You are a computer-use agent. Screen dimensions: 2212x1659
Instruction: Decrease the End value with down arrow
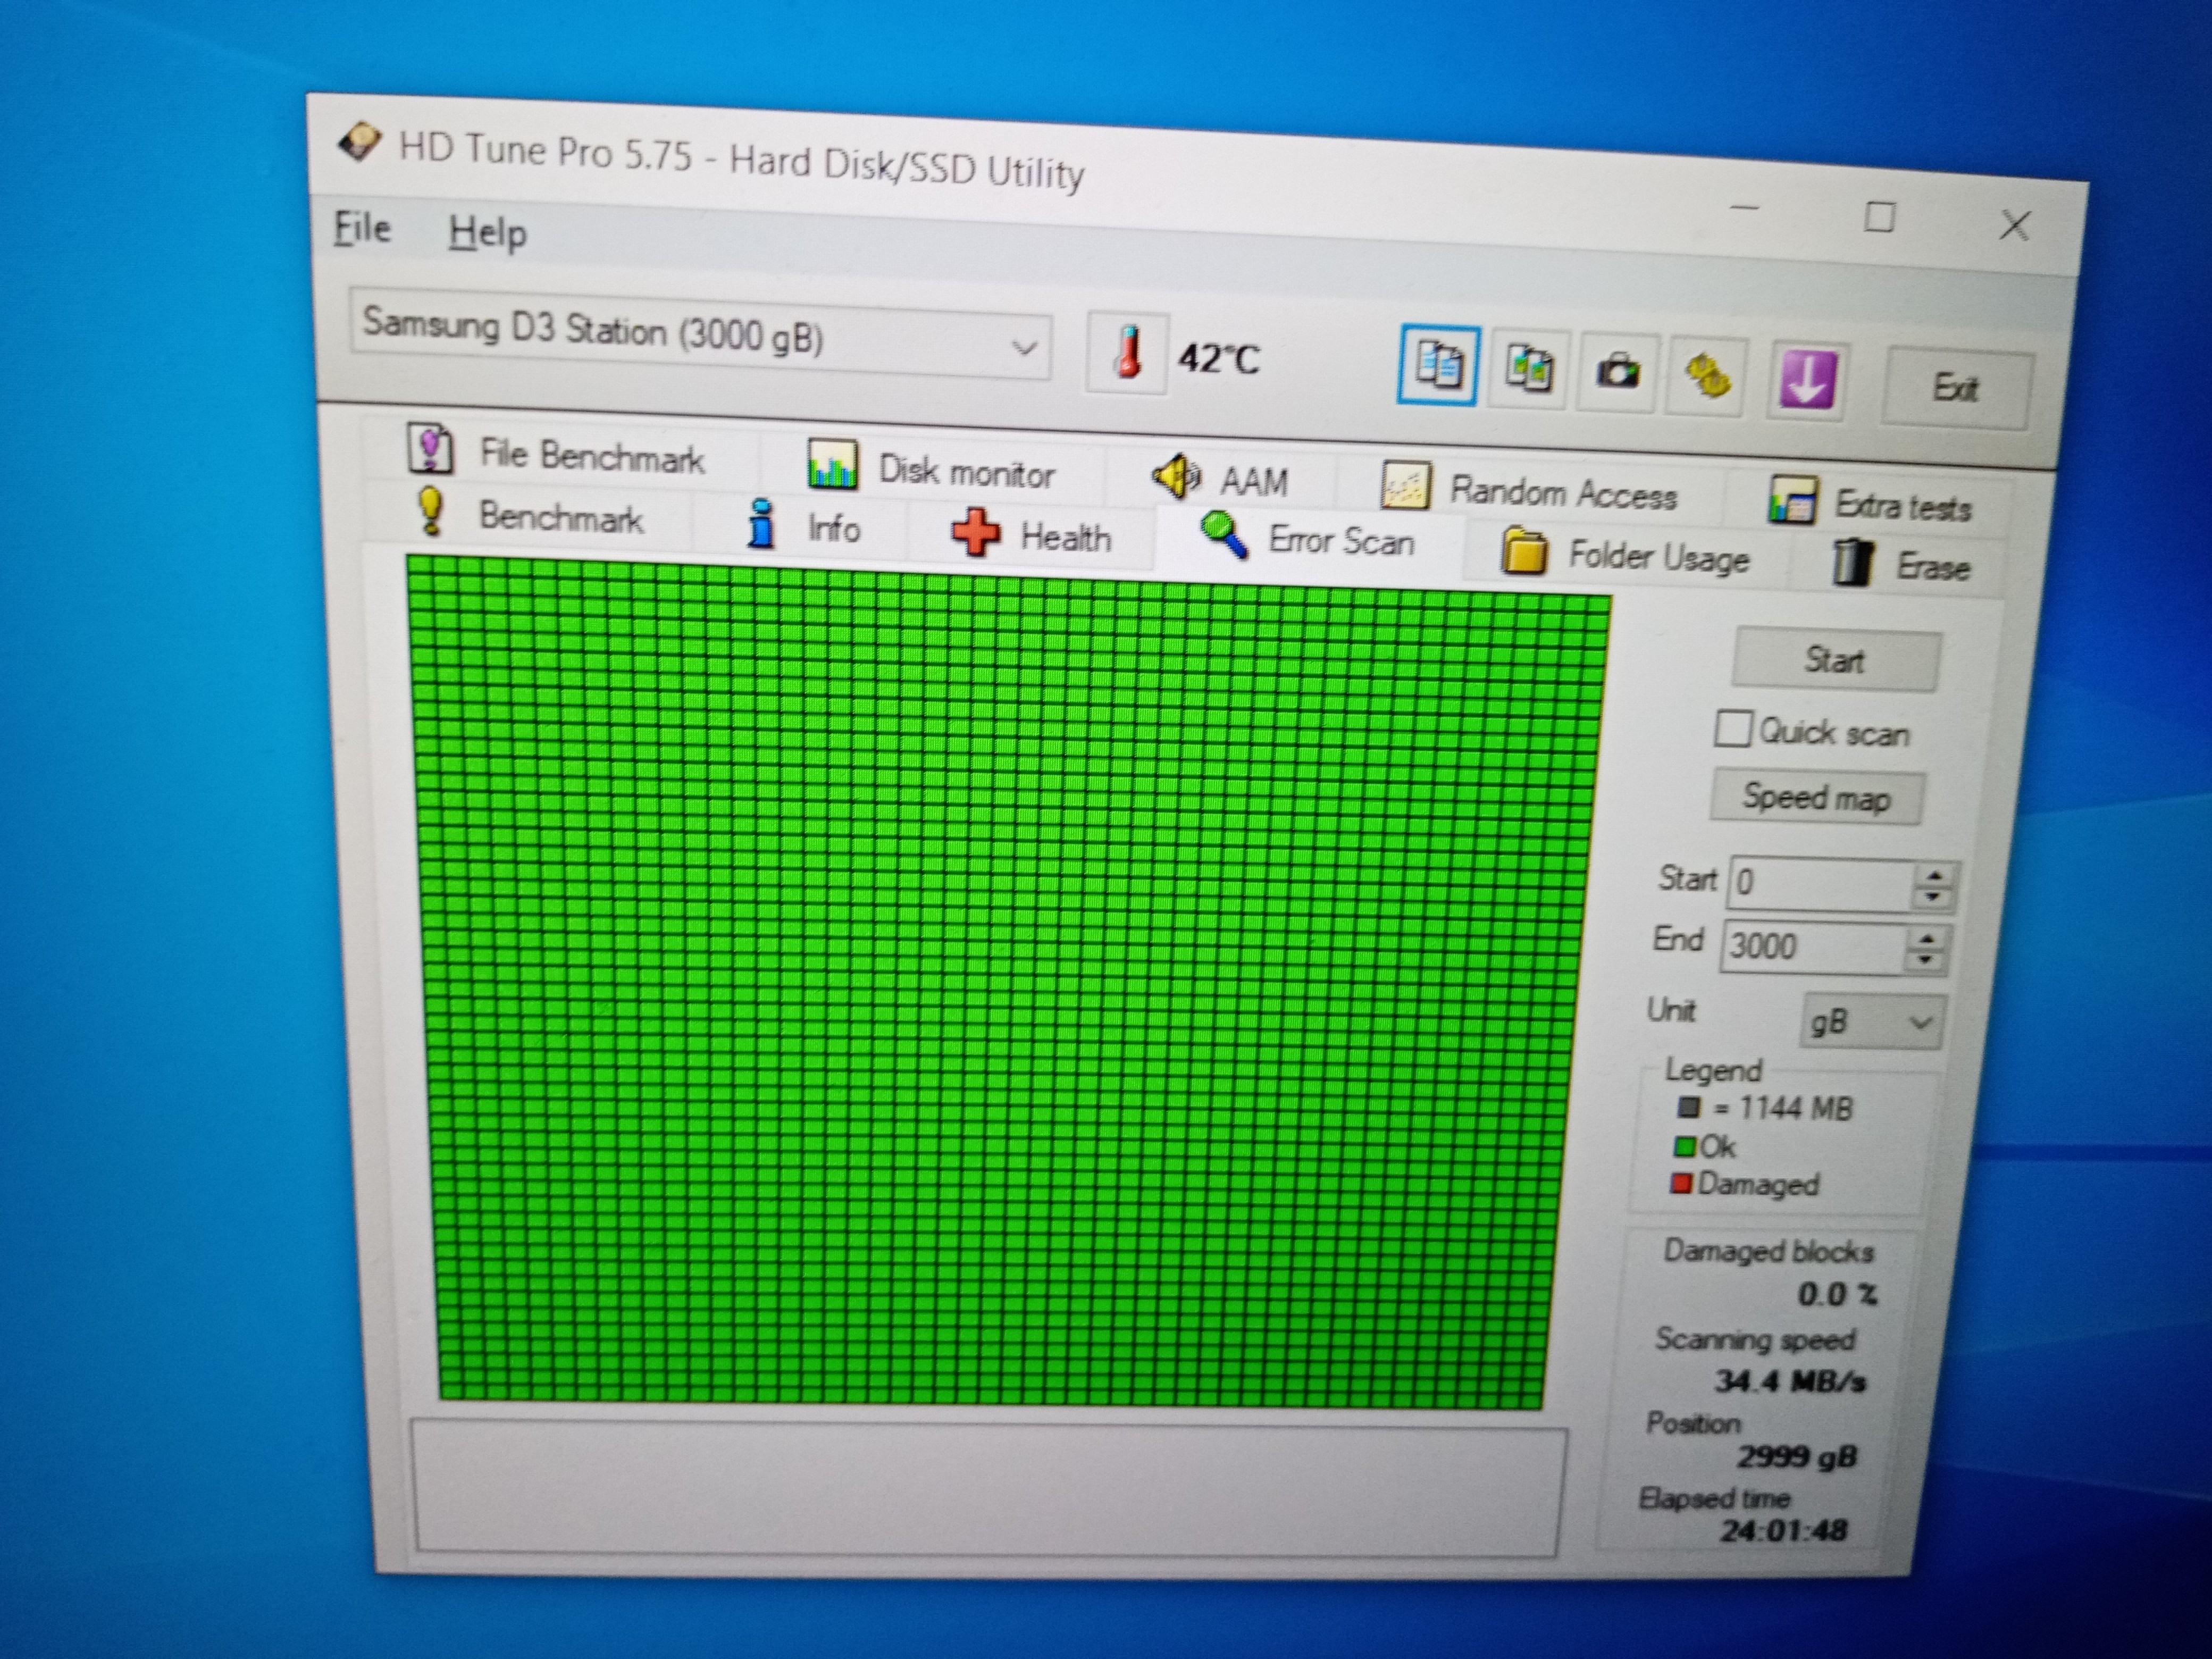coord(1925,960)
